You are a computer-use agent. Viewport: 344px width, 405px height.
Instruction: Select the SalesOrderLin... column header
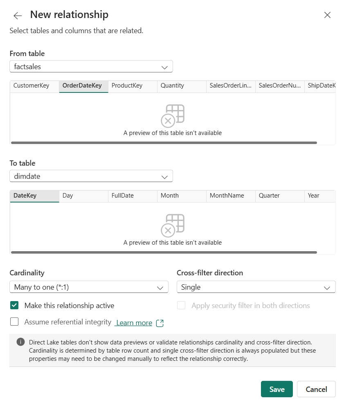pyautogui.click(x=231, y=86)
